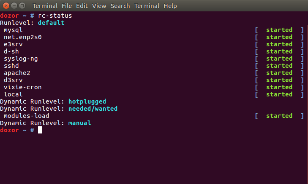
Task: Click the modules-load service name
Action: point(26,116)
